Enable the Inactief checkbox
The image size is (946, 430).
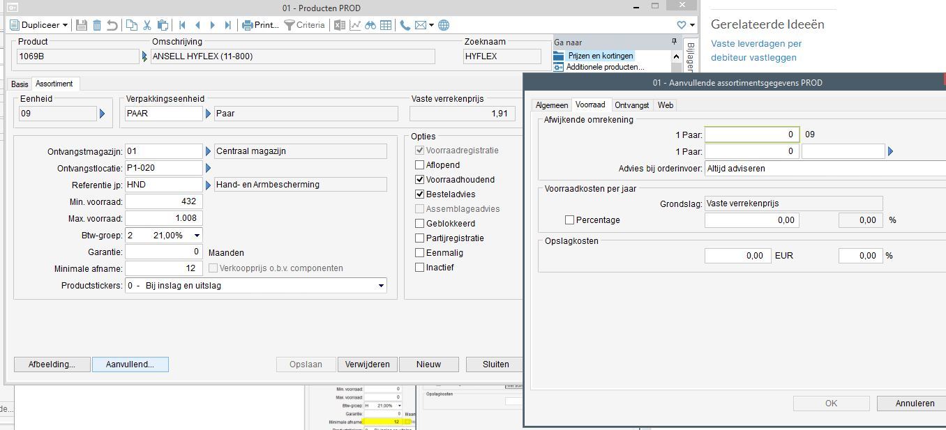(420, 268)
